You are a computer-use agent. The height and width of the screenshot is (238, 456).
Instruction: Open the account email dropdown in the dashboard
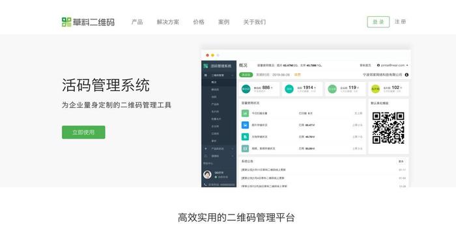click(x=393, y=65)
